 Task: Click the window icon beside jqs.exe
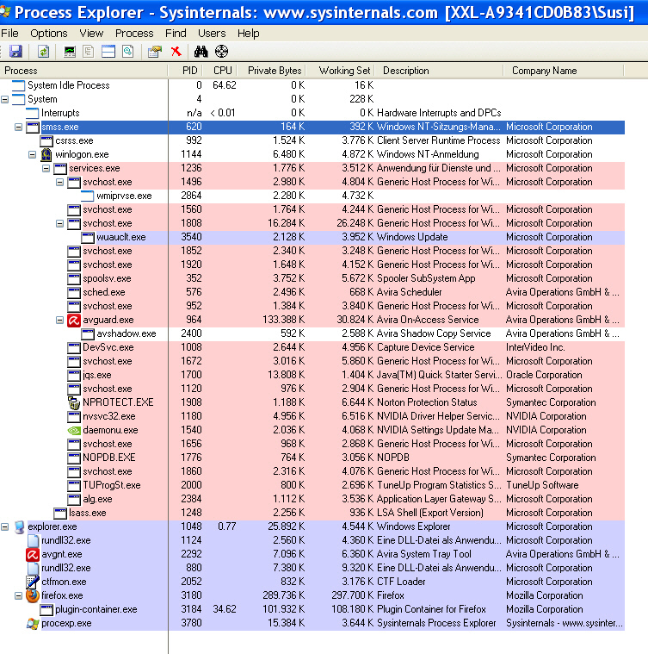(x=74, y=375)
